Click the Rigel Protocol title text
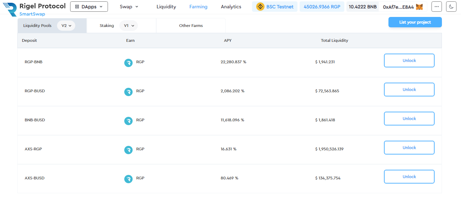The width and height of the screenshot is (461, 215). coord(42,6)
